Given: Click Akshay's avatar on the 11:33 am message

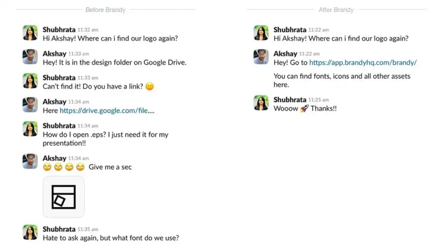Looking at the screenshot, I should point(30,57).
